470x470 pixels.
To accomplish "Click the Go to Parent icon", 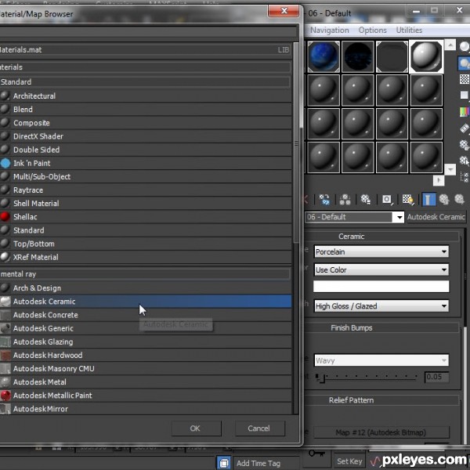I will [444, 199].
